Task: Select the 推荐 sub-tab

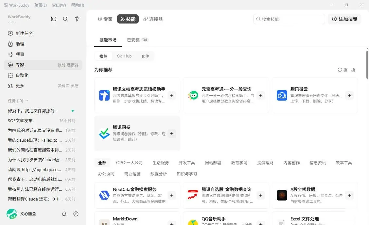Action: click(x=103, y=56)
